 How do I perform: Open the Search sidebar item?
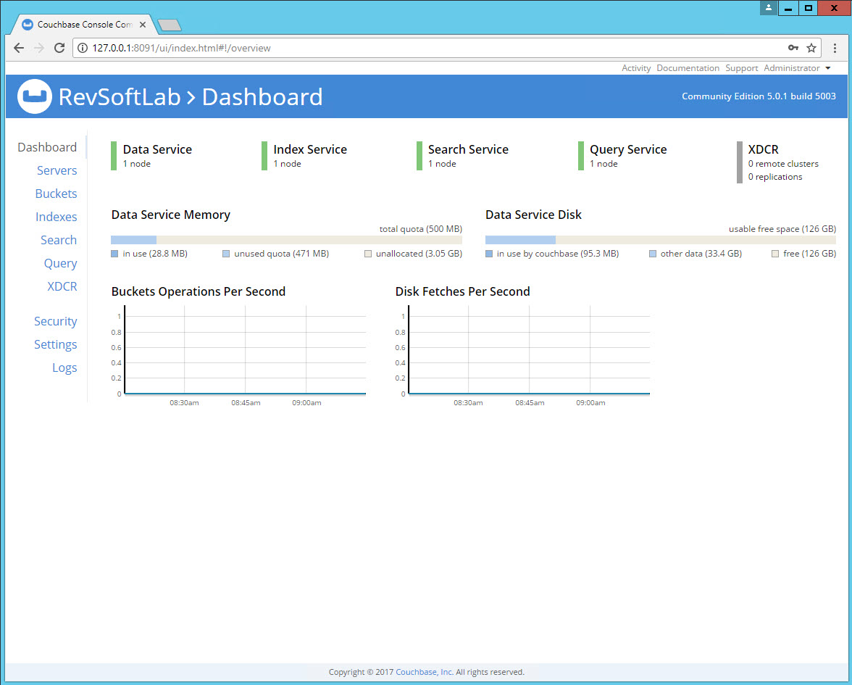click(59, 241)
